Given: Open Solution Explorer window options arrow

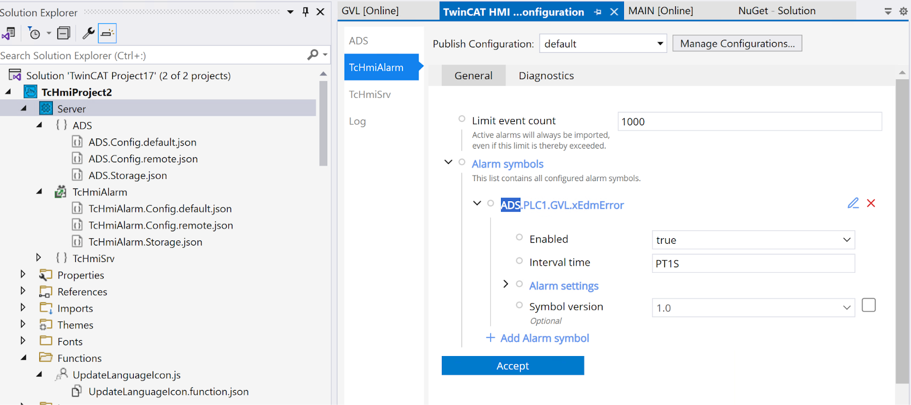Looking at the screenshot, I should point(290,11).
